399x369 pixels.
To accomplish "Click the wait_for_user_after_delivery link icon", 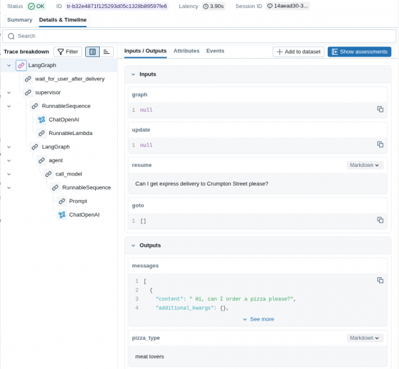I will click(28, 79).
